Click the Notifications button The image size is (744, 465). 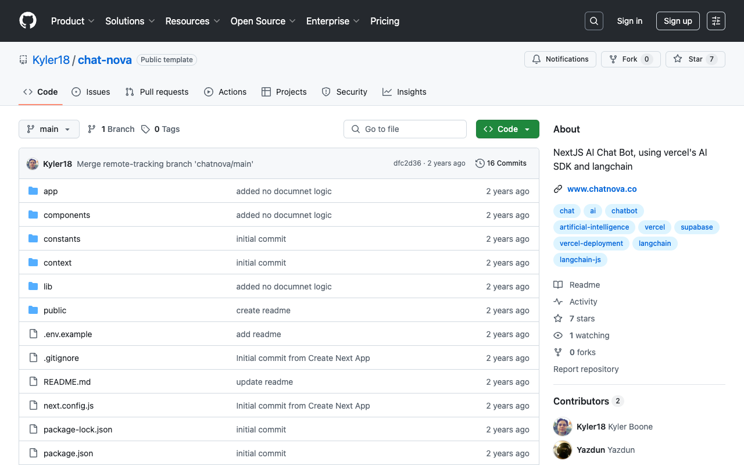(560, 59)
